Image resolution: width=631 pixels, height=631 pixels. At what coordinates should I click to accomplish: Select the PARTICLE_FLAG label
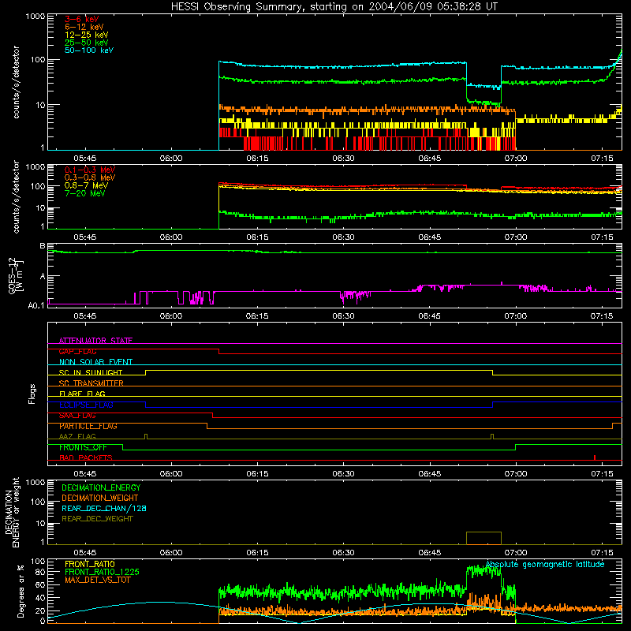[88, 426]
